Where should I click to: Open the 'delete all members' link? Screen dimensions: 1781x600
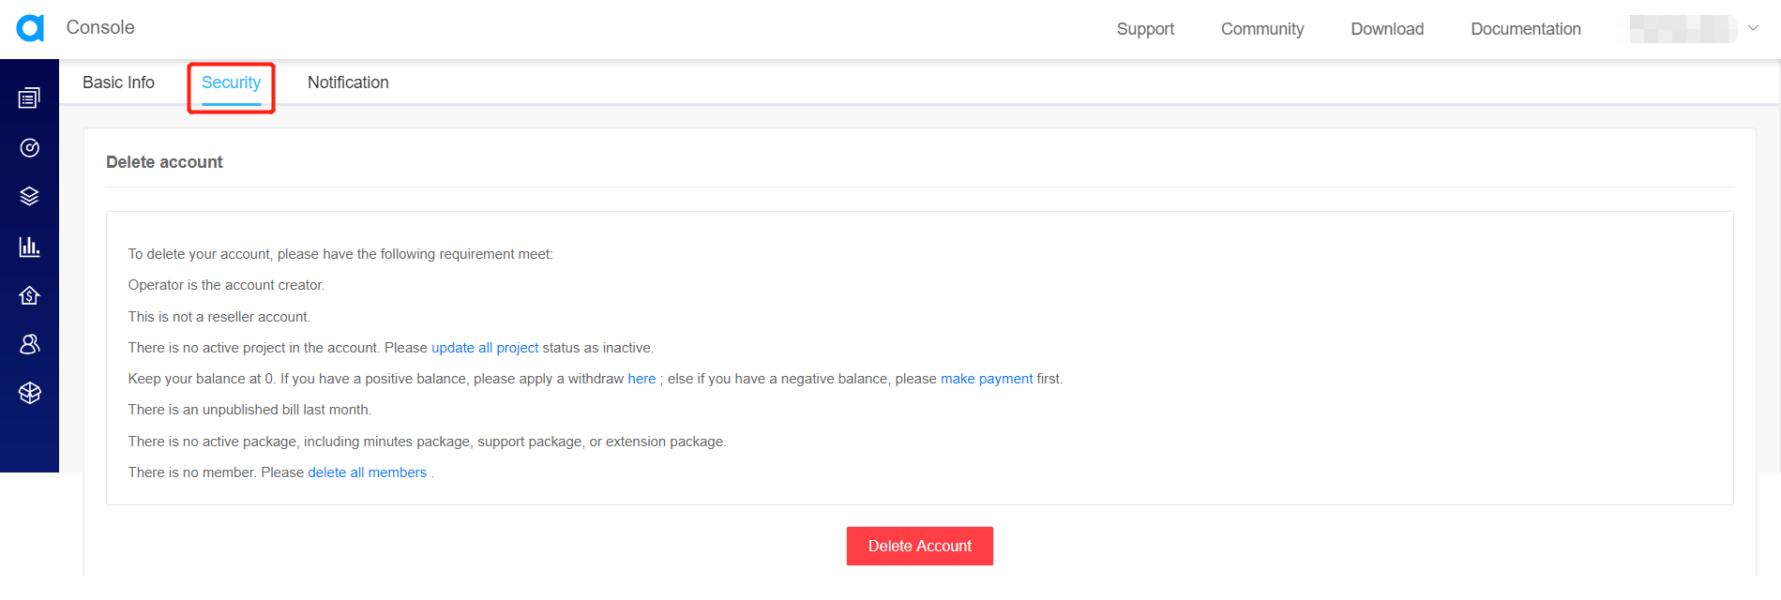tap(367, 472)
